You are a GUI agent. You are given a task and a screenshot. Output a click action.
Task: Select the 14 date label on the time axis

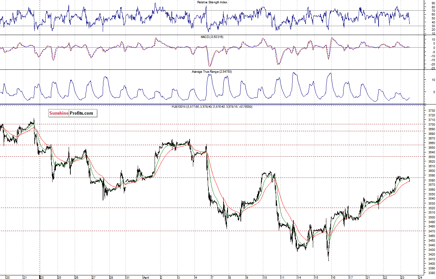pyautogui.click(x=299, y=277)
